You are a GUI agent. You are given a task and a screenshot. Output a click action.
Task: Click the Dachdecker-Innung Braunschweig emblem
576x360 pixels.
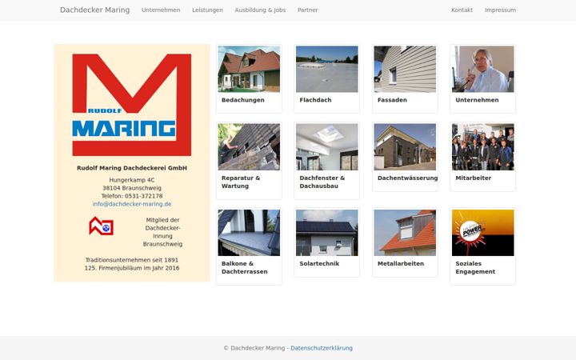click(101, 226)
